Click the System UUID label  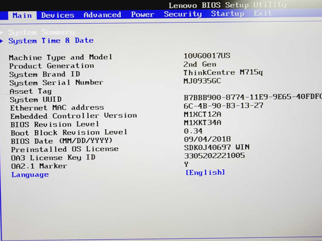pos(35,100)
